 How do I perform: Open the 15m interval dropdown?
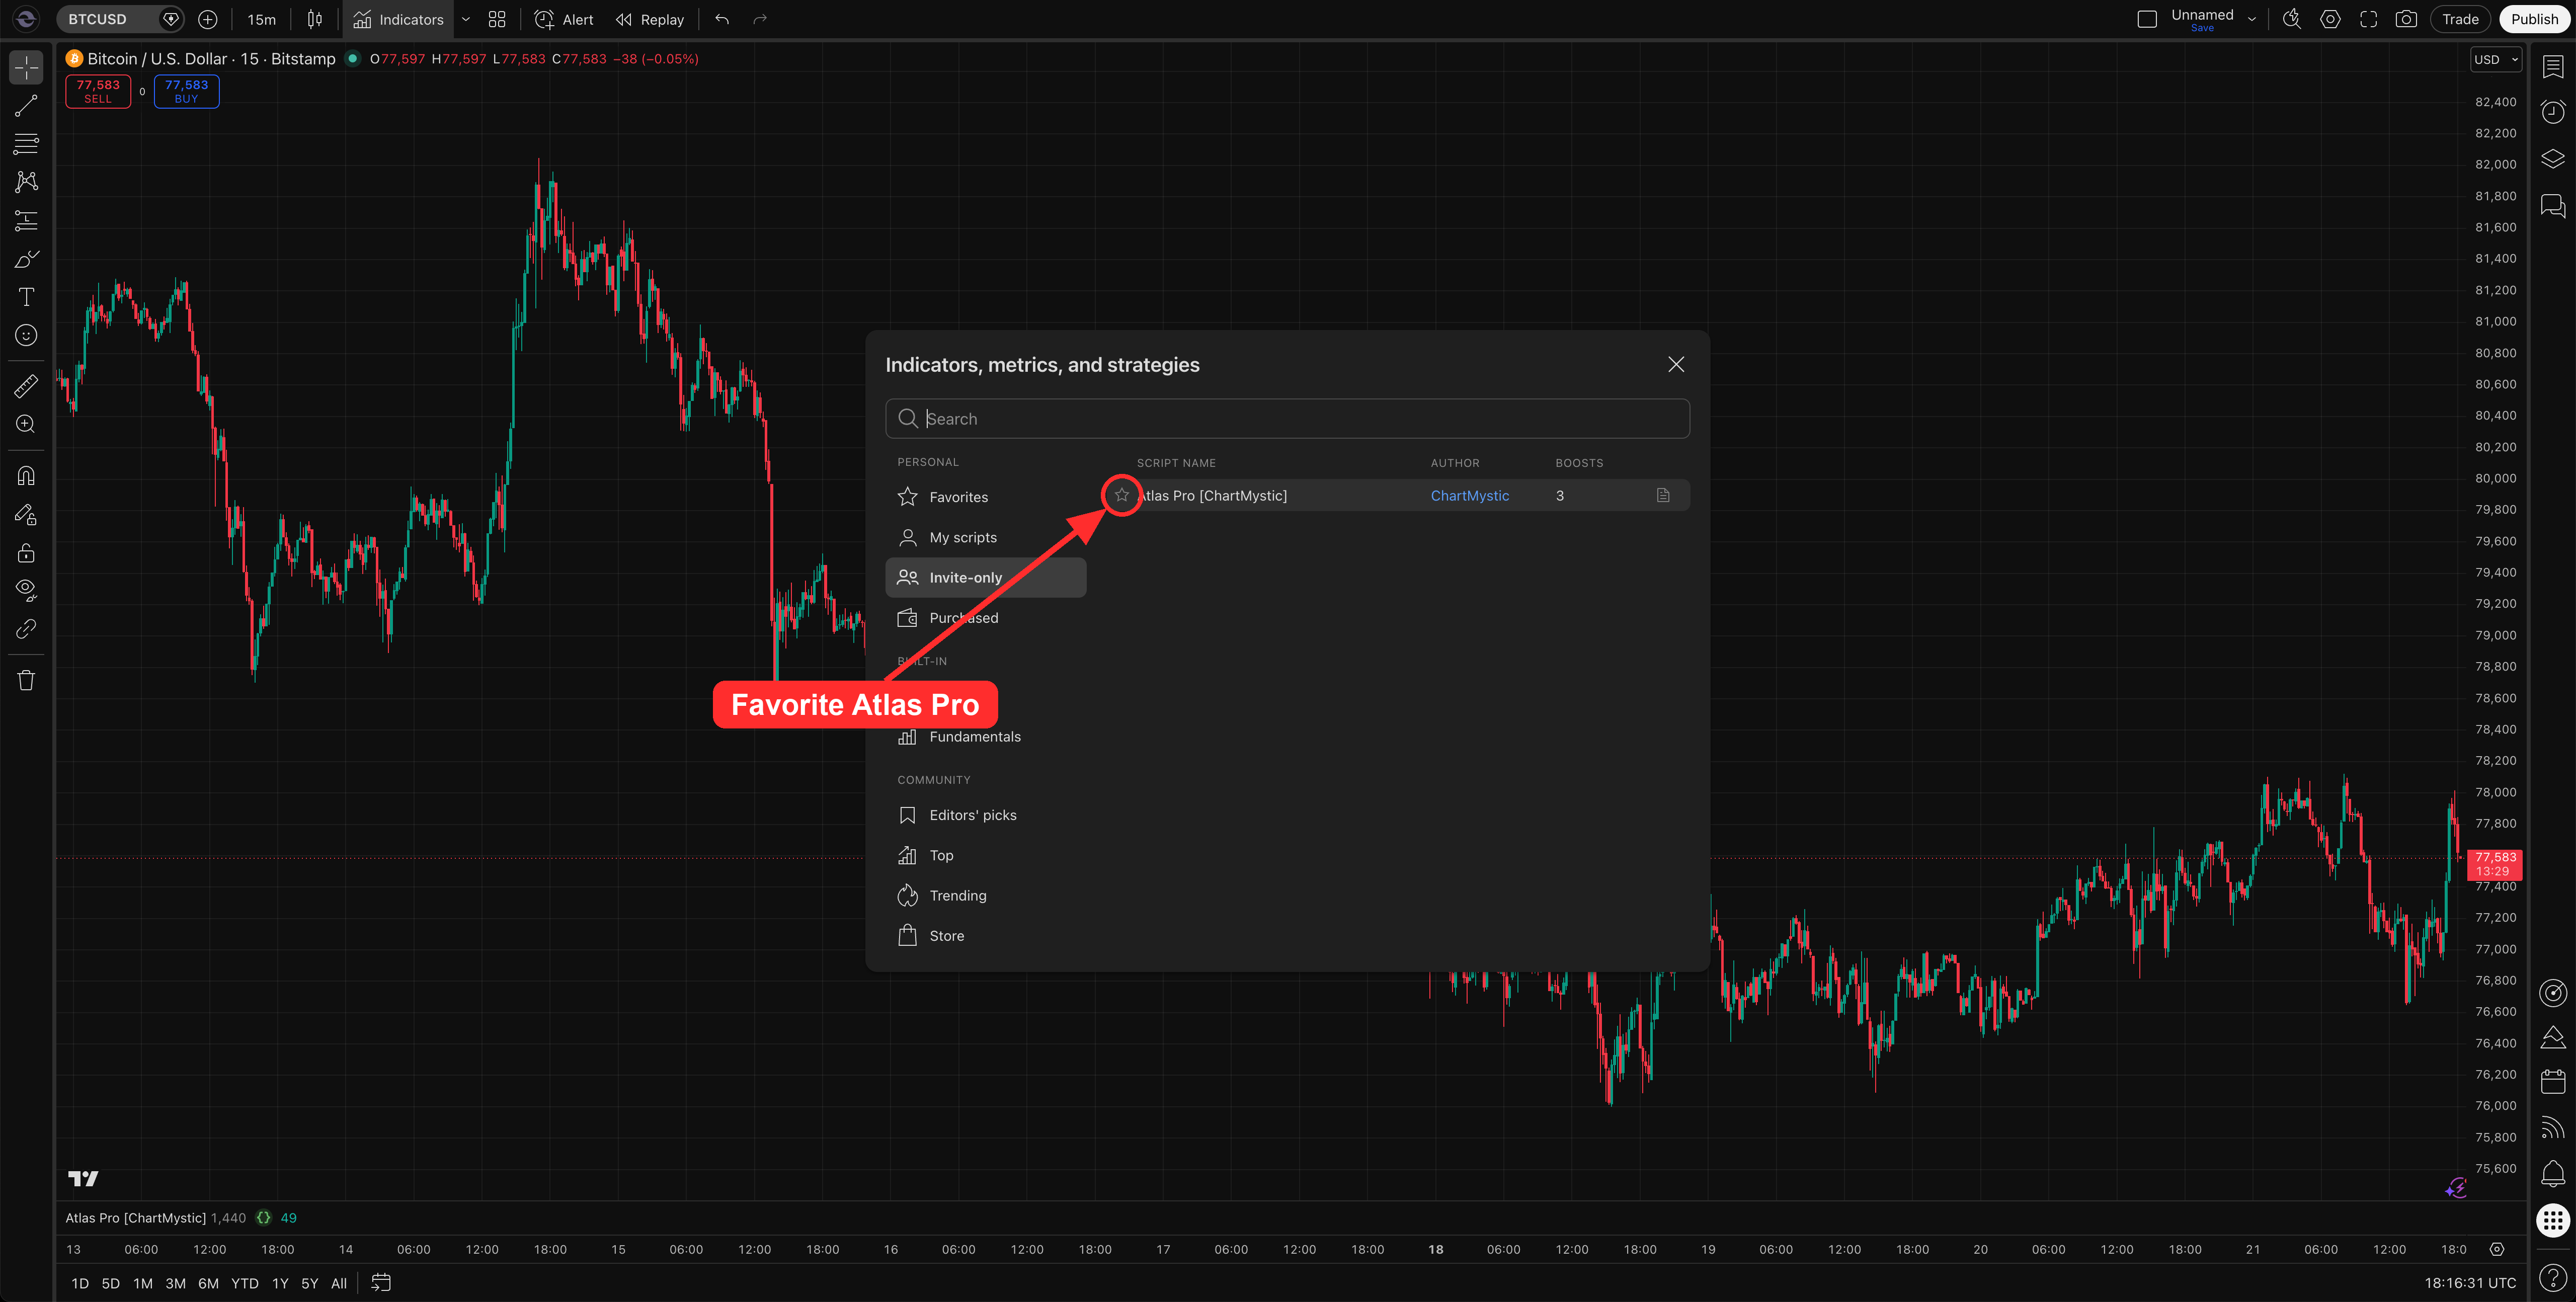(x=261, y=19)
